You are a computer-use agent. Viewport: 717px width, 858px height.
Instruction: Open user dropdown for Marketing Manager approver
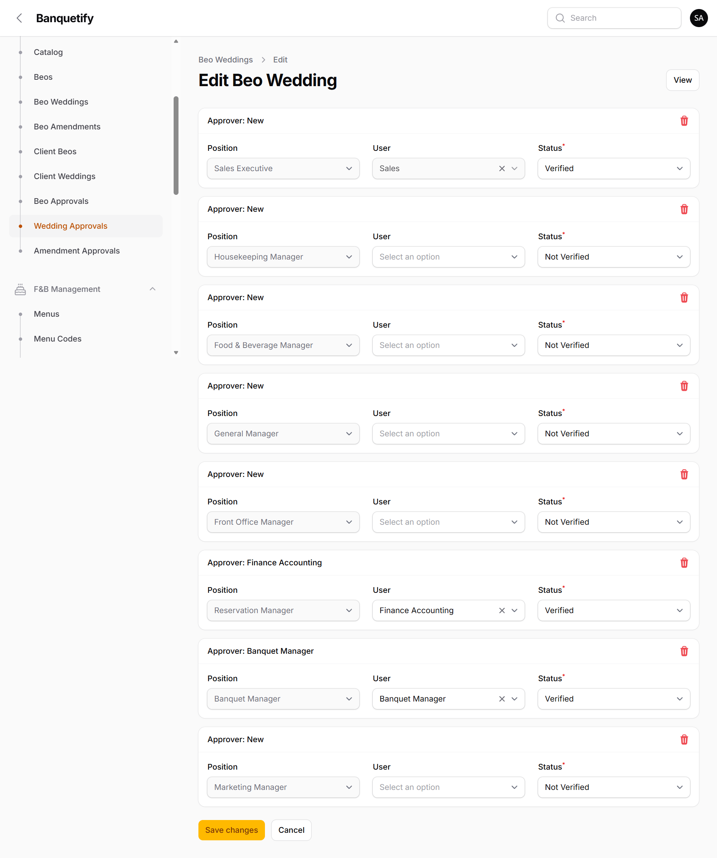(448, 787)
